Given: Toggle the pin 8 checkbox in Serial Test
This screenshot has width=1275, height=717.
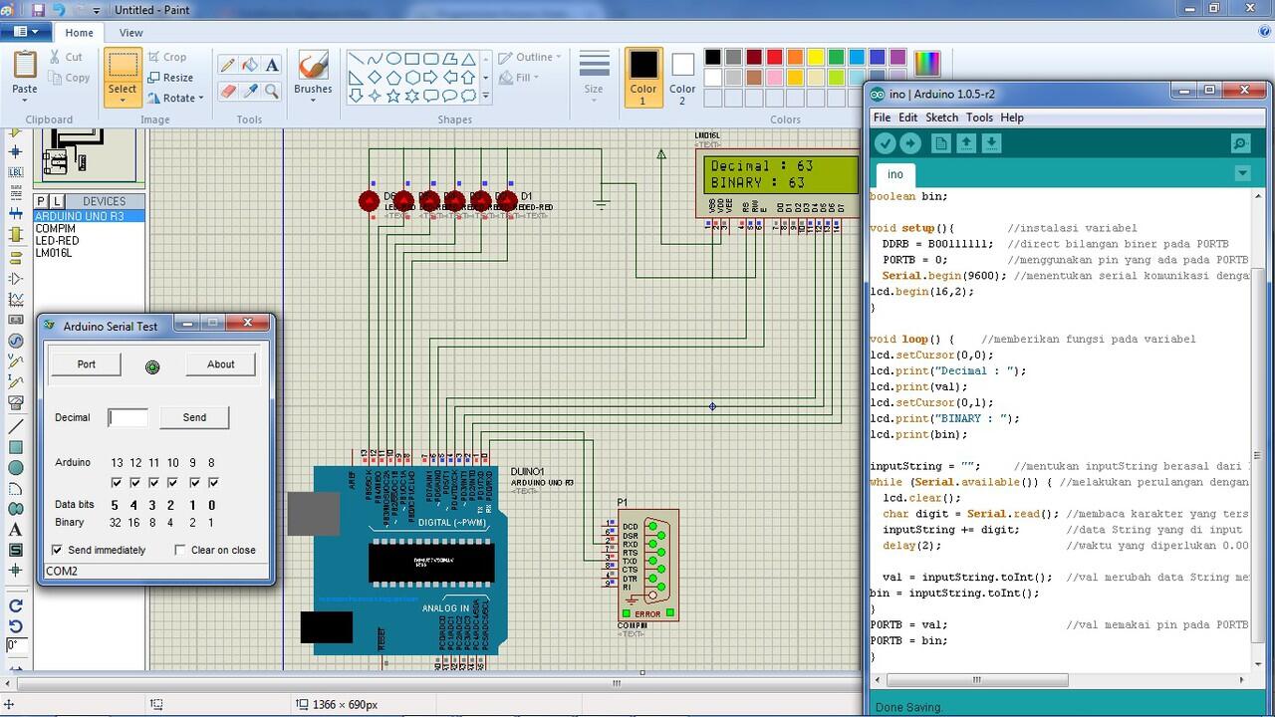Looking at the screenshot, I should (212, 483).
